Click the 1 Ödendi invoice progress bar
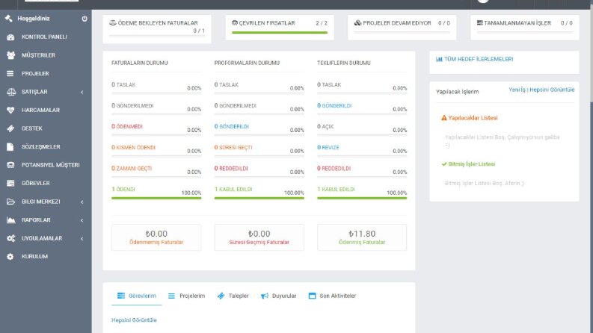Image resolution: width=593 pixels, height=333 pixels. coord(156,198)
